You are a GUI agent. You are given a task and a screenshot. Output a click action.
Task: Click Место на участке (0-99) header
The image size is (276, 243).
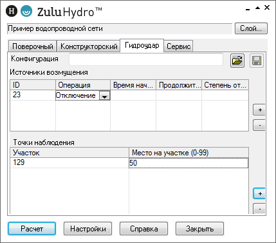[x=189, y=153]
